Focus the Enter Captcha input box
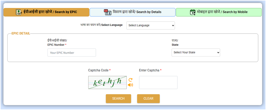266x110 pixels. pos(158,83)
